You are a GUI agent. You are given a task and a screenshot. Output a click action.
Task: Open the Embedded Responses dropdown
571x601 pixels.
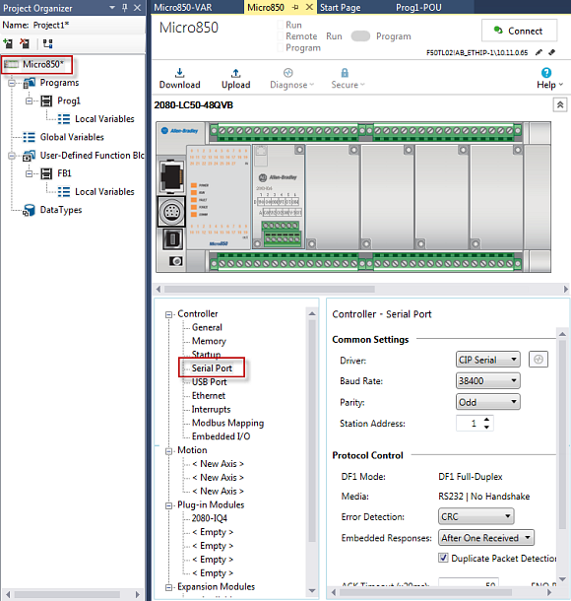click(486, 537)
